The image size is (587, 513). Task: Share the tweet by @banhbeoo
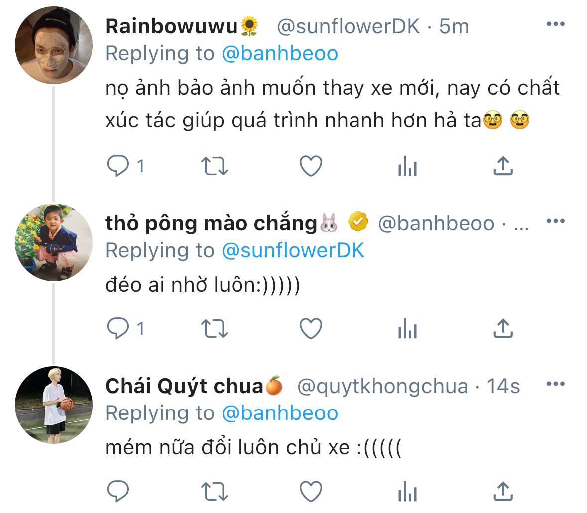[503, 329]
